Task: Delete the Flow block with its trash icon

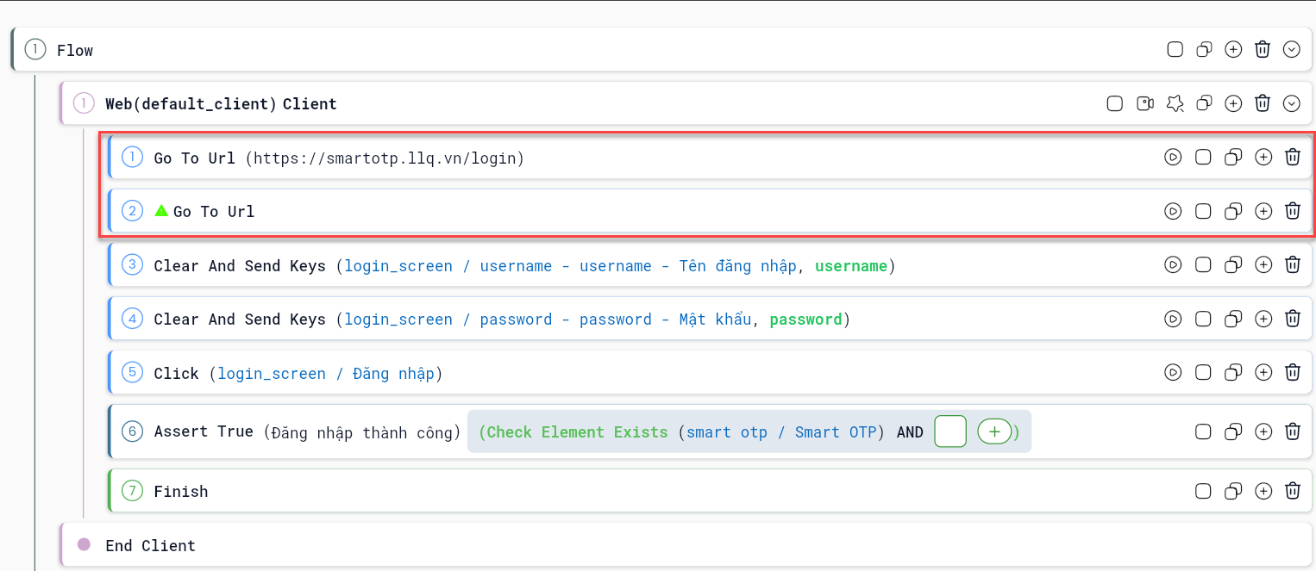Action: [1263, 49]
